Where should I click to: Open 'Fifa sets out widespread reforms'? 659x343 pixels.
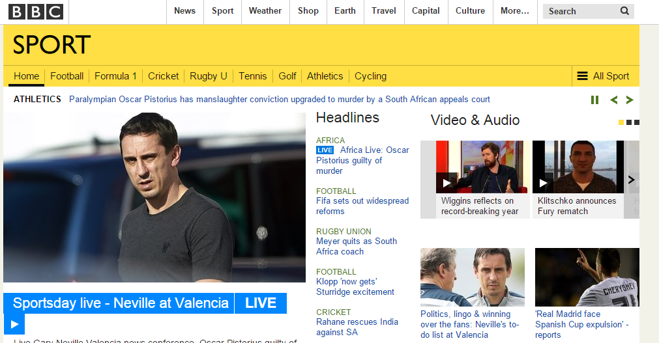point(362,206)
